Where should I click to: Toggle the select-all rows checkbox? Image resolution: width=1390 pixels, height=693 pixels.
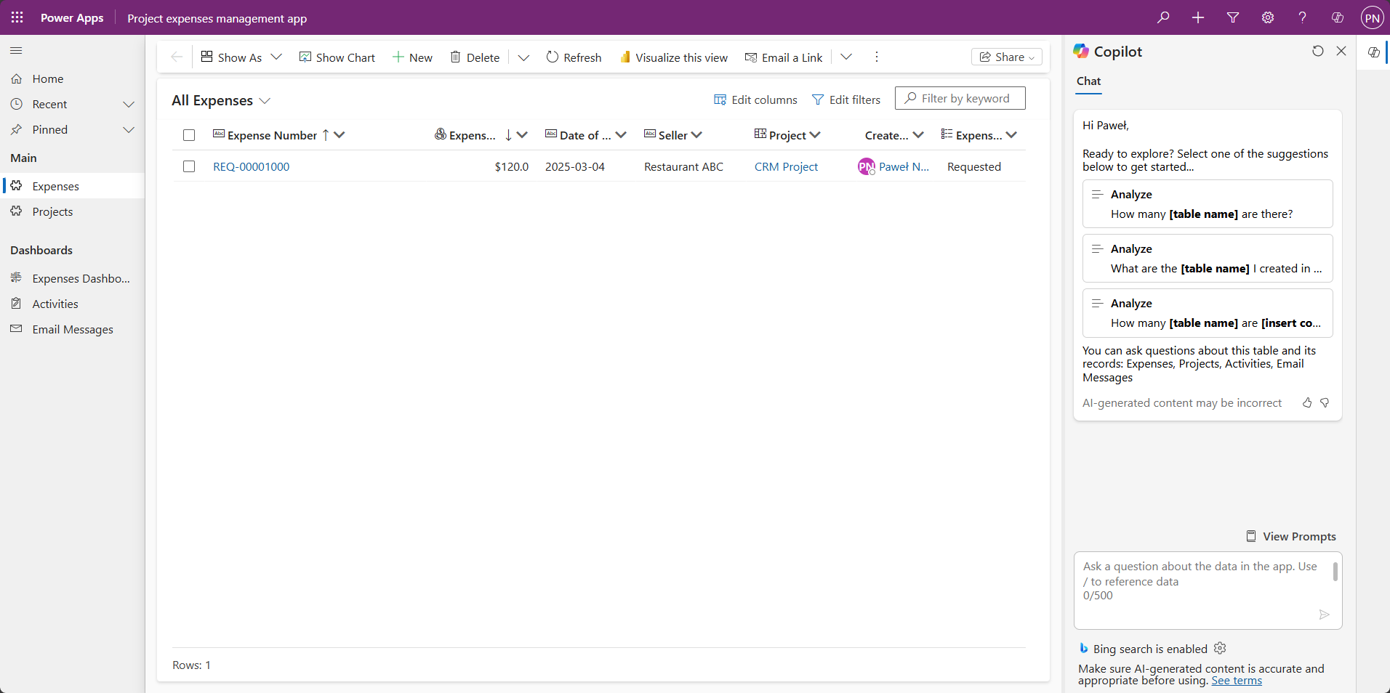pyautogui.click(x=189, y=135)
